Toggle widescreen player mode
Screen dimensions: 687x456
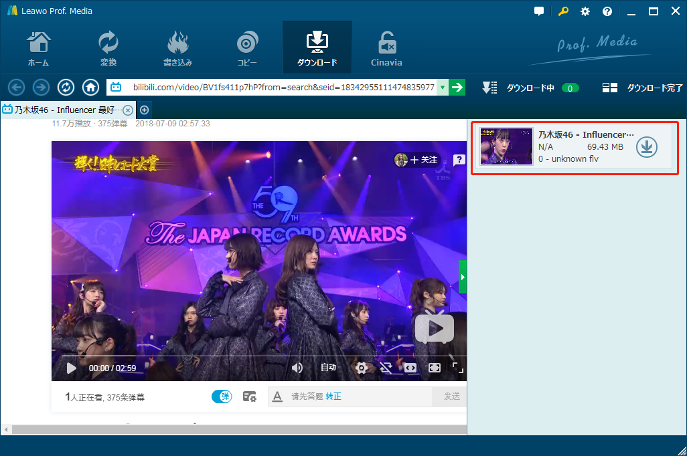pos(410,368)
